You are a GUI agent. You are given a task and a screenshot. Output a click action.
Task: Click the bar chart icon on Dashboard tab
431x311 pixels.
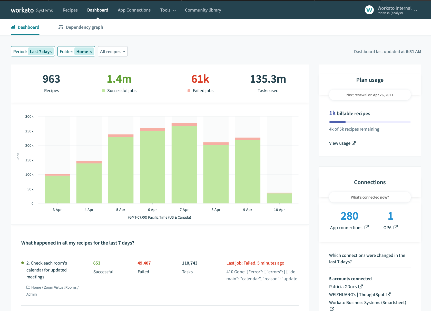click(13, 27)
